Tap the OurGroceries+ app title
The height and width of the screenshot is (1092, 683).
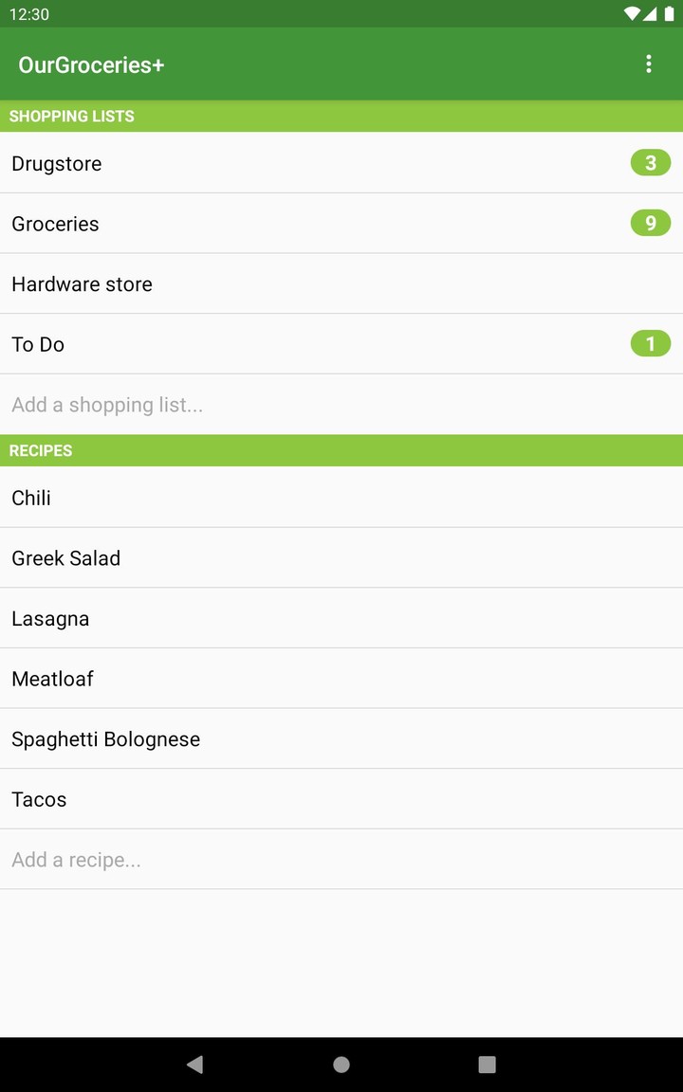tap(91, 65)
